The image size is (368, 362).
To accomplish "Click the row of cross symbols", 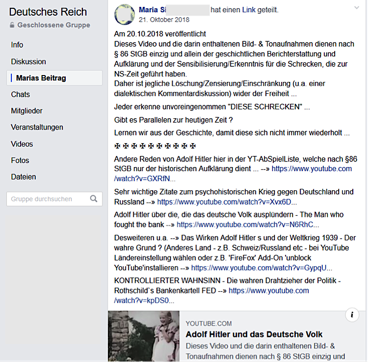I will (155, 146).
